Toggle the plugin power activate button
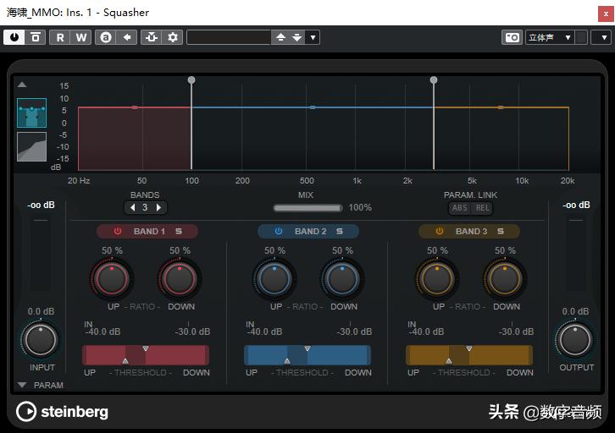Viewport: 615px width, 433px height. point(14,37)
